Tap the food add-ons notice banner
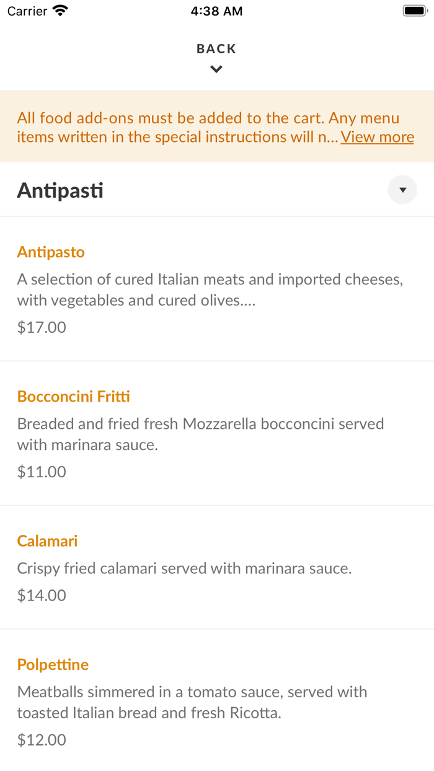Viewport: 434px width, 771px height. [216, 127]
